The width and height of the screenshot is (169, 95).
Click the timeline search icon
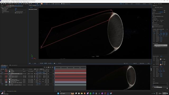(8, 67)
